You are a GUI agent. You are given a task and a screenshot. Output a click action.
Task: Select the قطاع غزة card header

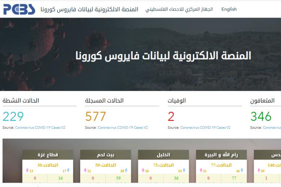tap(48, 155)
